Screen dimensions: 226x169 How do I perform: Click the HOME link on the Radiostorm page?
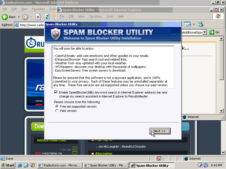click(x=39, y=101)
